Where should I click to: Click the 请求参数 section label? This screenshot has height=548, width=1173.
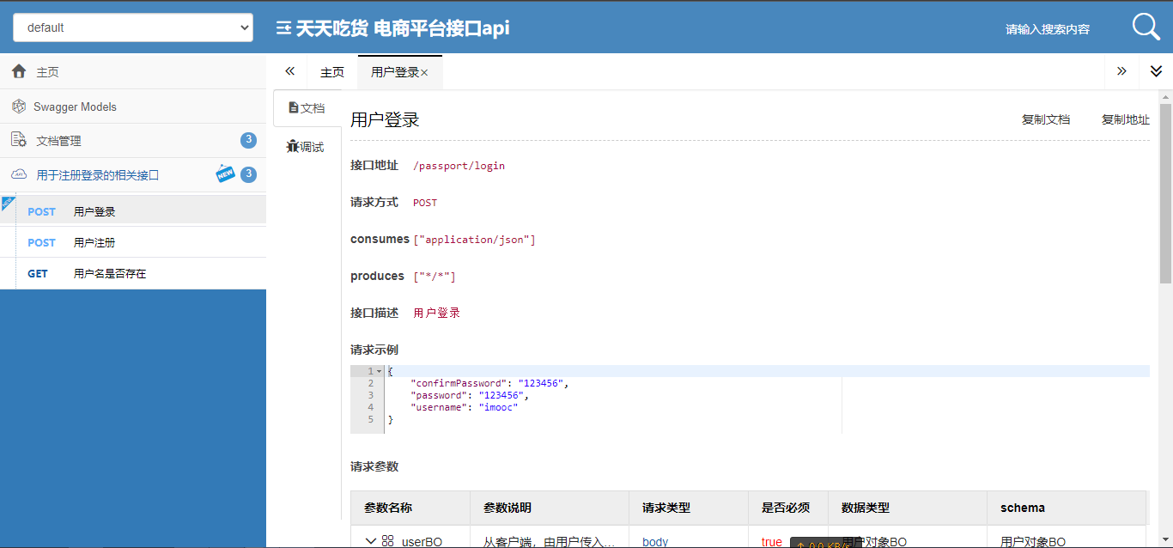tap(374, 466)
